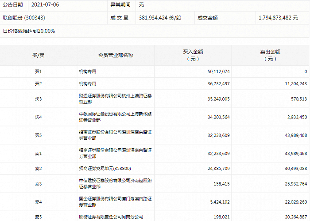
Task: Select 43,989,468 in the 卖1 row
Action: pos(296,154)
